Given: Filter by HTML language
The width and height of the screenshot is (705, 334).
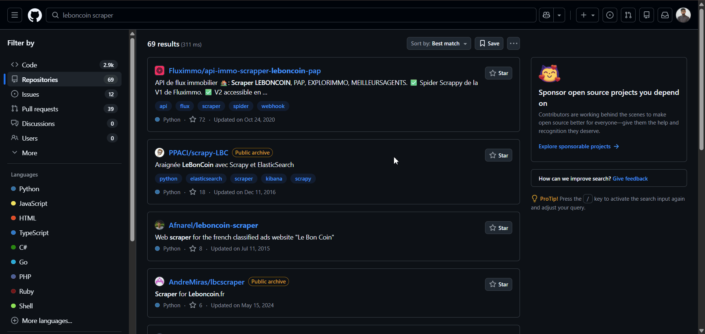Looking at the screenshot, I should click(x=64, y=218).
